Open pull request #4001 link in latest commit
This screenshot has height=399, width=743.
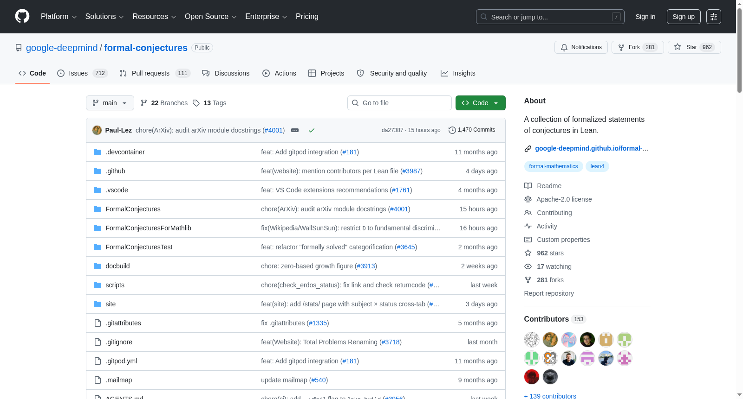pos(274,130)
